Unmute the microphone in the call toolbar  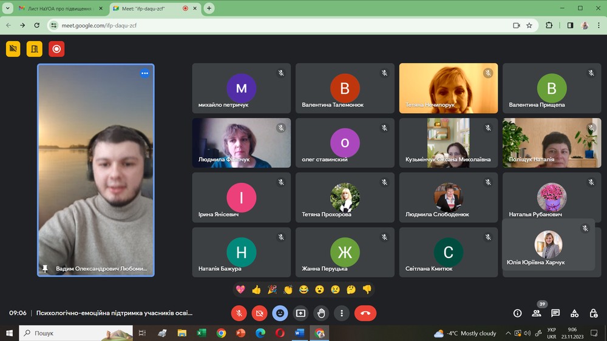[x=239, y=313]
